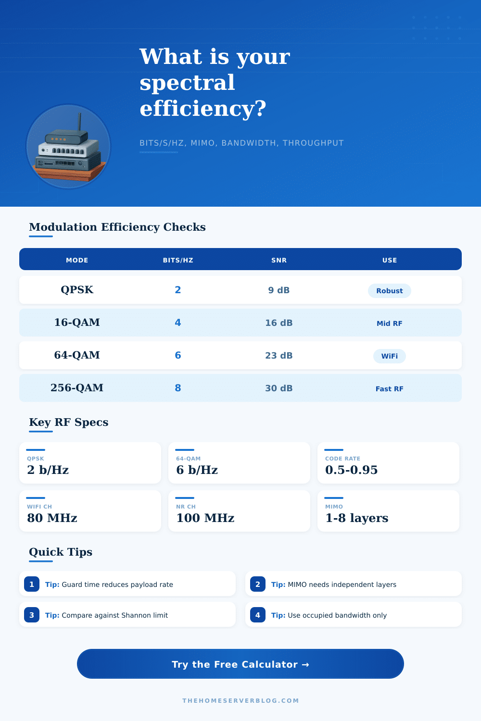Click bits/Hz value 4 in 16-QAM row
The height and width of the screenshot is (721, 481).
click(x=178, y=323)
